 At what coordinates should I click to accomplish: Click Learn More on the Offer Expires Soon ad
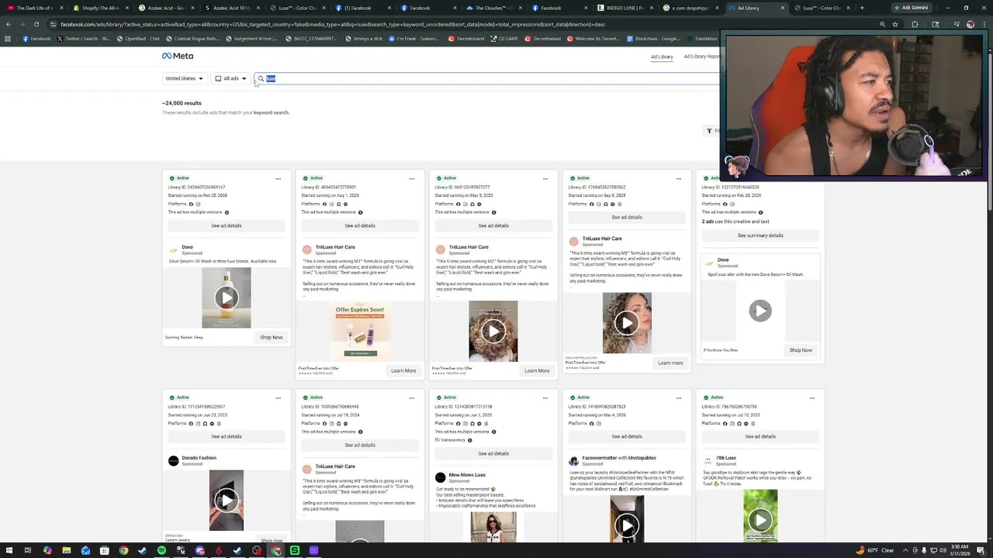[403, 370]
